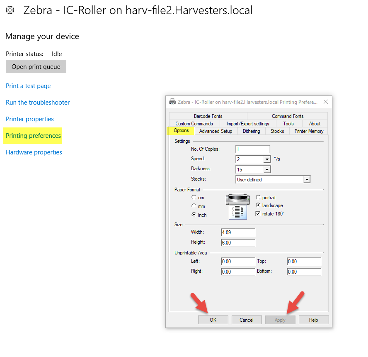
Task: Open the Darkness dropdown list
Action: tap(266, 169)
